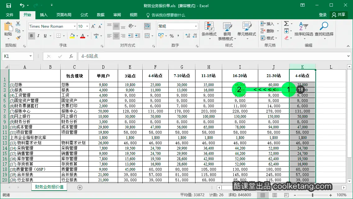Screen dimensions: 353x199
Task: Toggle Italic formatting
Action: click(x=38, y=36)
